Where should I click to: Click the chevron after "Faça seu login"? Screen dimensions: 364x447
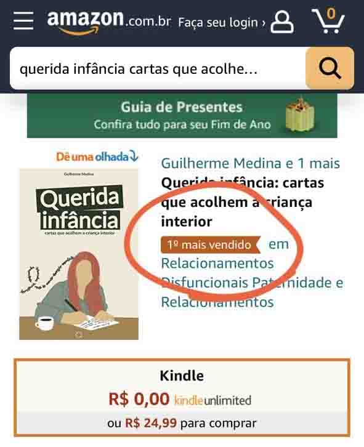[x=264, y=23]
